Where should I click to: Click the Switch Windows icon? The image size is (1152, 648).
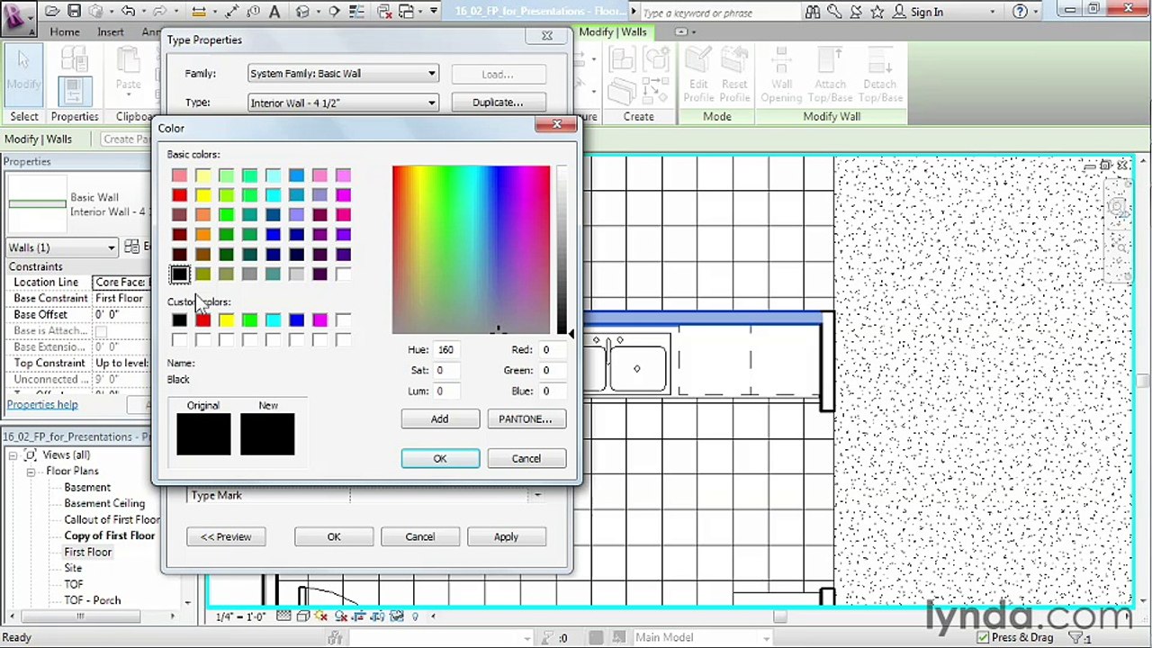[x=407, y=12]
